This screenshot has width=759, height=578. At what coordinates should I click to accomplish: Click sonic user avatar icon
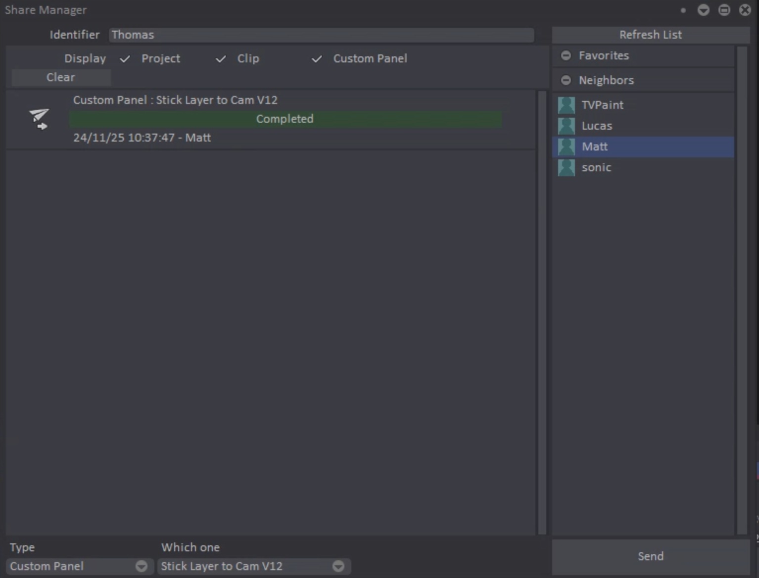pos(567,167)
